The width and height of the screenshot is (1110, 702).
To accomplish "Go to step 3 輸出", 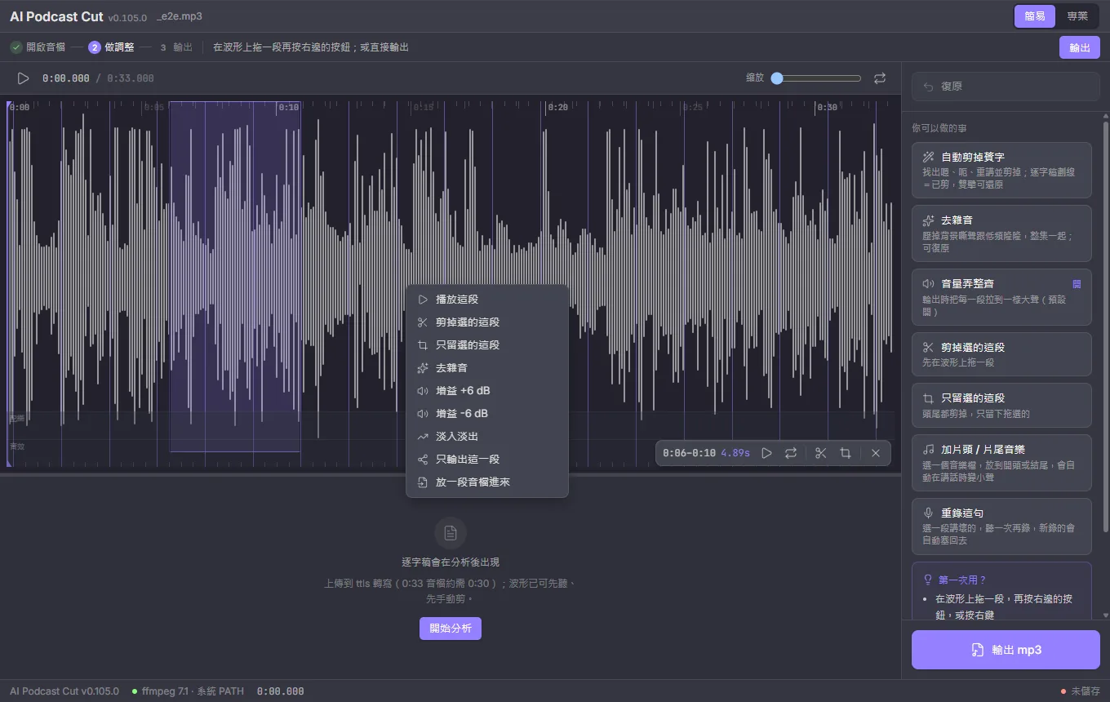I will click(175, 47).
